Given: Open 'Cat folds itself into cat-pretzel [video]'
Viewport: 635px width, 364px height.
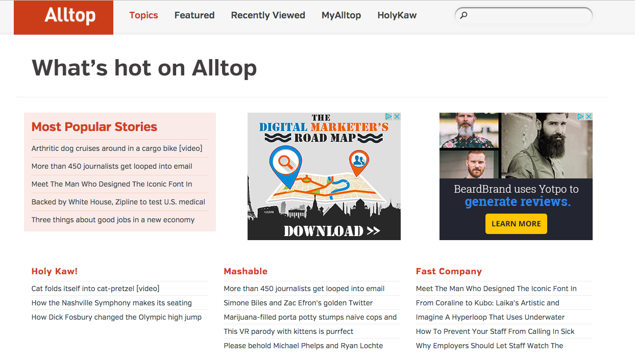Looking at the screenshot, I should pos(95,289).
